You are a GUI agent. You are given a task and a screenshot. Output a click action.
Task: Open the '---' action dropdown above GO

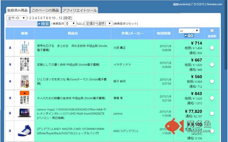tap(189, 31)
